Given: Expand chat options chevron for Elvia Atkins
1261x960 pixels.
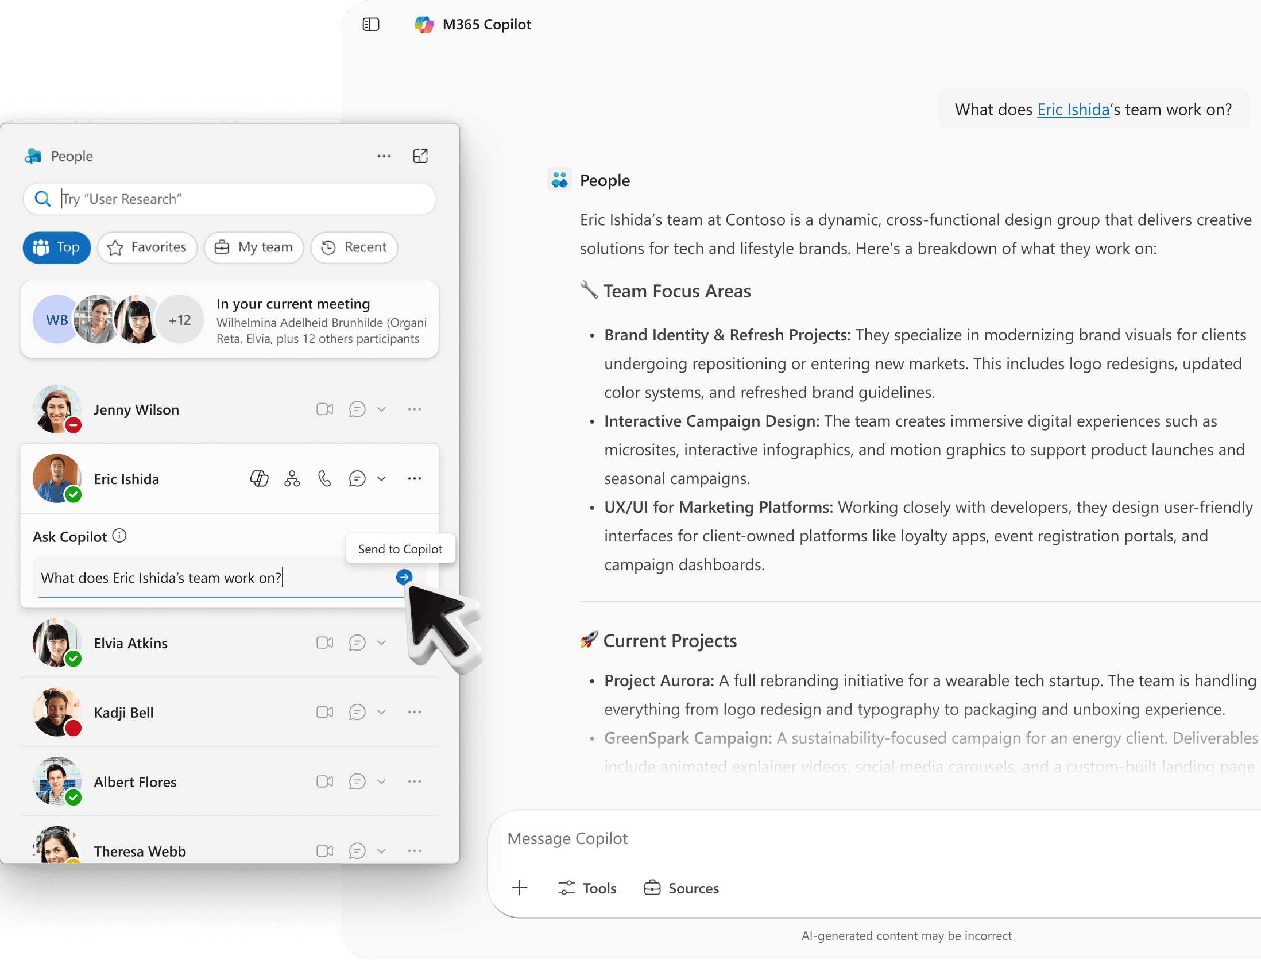Looking at the screenshot, I should click(x=381, y=643).
